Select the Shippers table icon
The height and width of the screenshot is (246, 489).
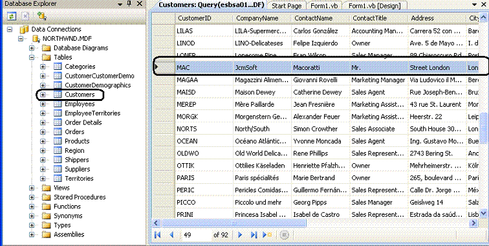point(58,160)
